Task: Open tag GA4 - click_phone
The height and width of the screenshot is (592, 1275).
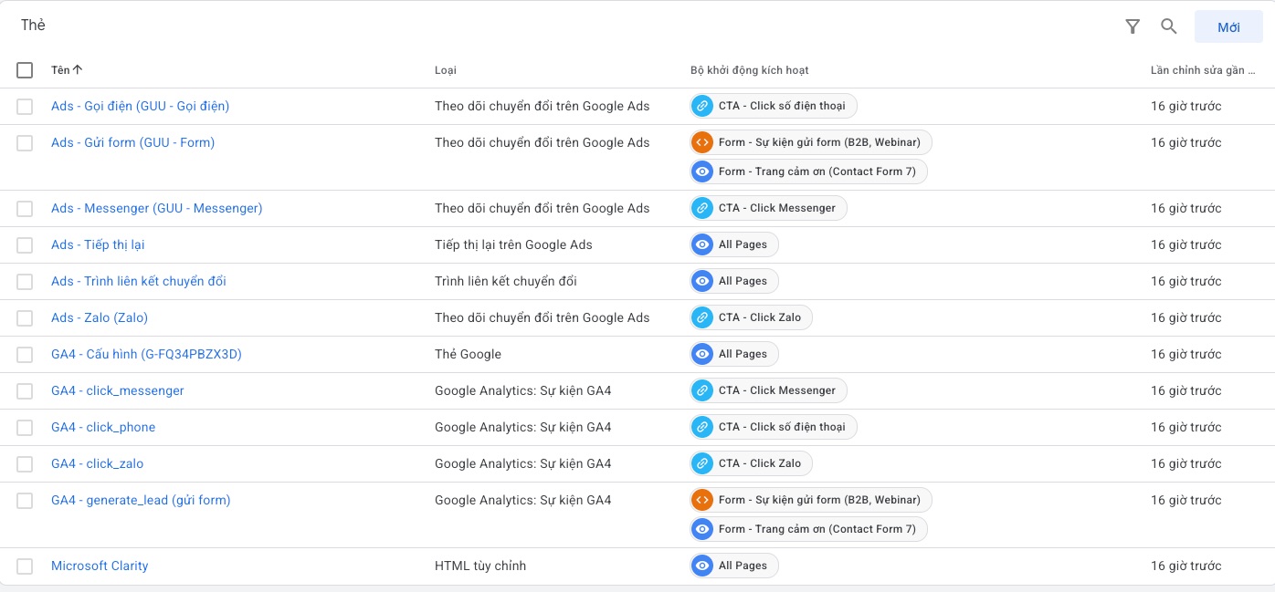Action: (x=103, y=427)
